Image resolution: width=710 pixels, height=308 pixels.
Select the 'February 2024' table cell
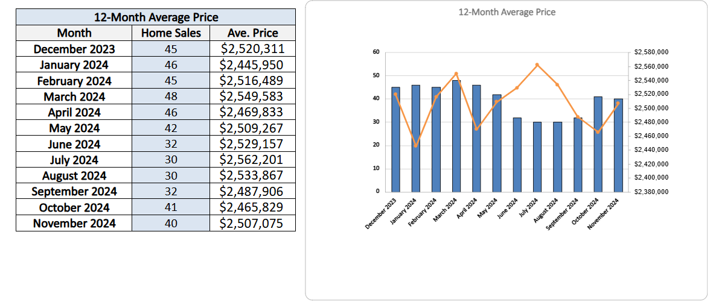tap(74, 81)
